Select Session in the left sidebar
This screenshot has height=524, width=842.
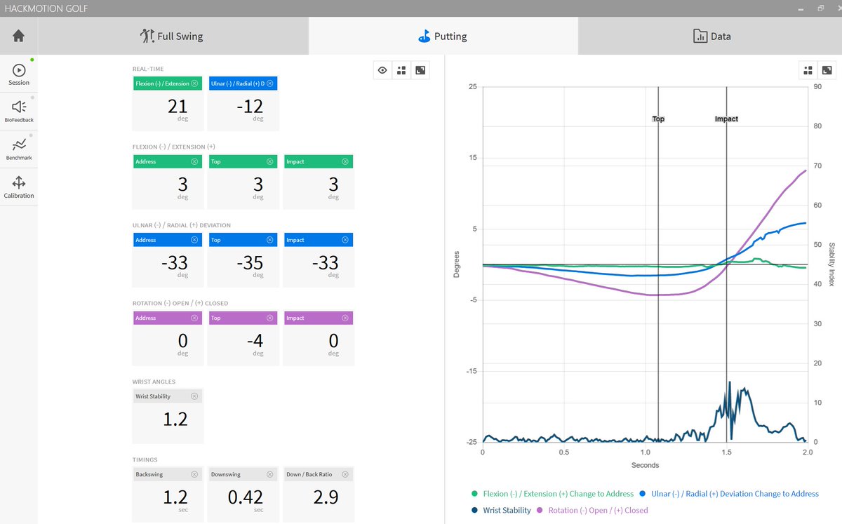click(x=18, y=72)
